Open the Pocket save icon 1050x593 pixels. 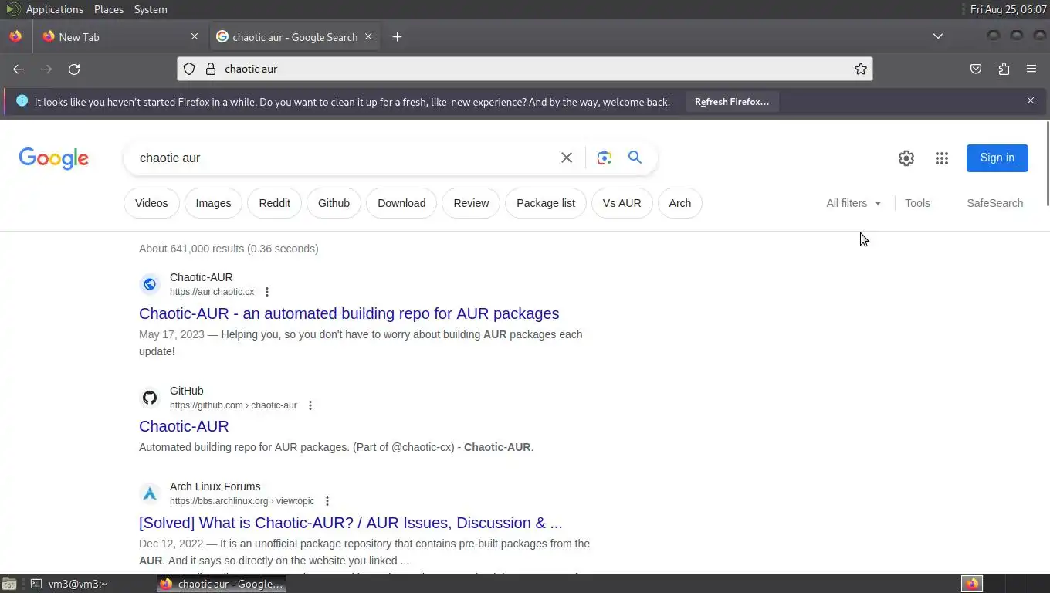976,69
